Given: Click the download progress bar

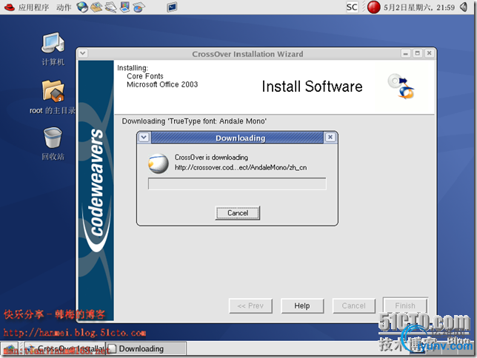Looking at the screenshot, I should pos(237,184).
